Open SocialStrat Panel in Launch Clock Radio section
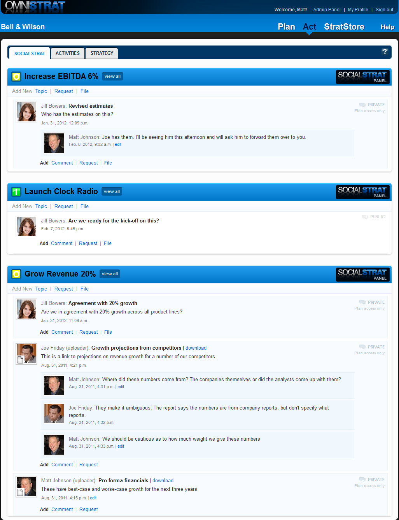The width and height of the screenshot is (399, 520). [362, 192]
